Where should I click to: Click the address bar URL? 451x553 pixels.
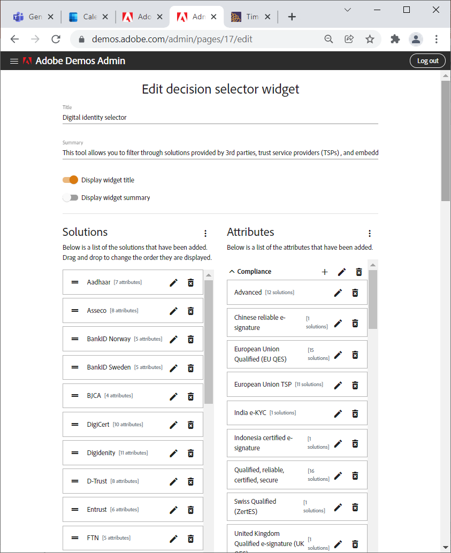tap(172, 39)
